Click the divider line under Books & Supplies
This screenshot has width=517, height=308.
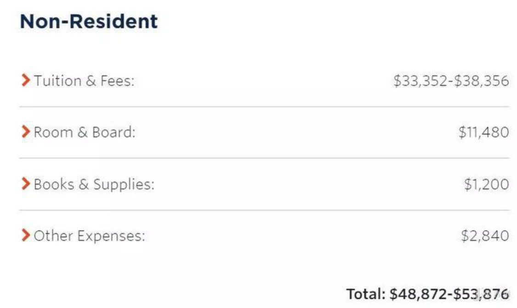[264, 210]
